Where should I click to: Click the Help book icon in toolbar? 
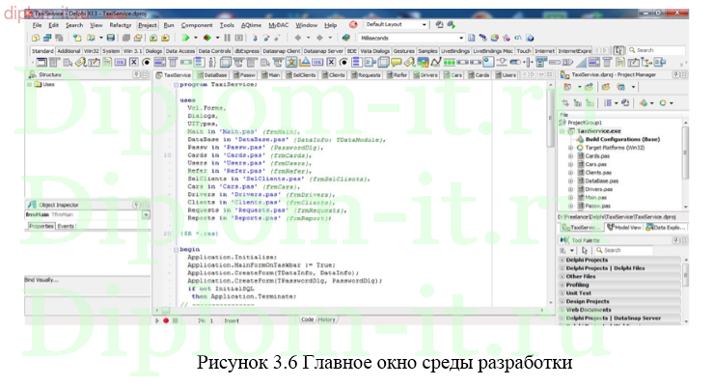tap(346, 38)
